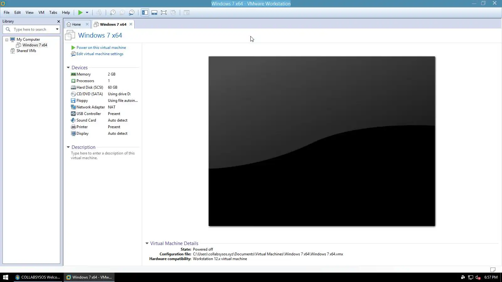Click the 60 GB hard disk value

pyautogui.click(x=113, y=87)
